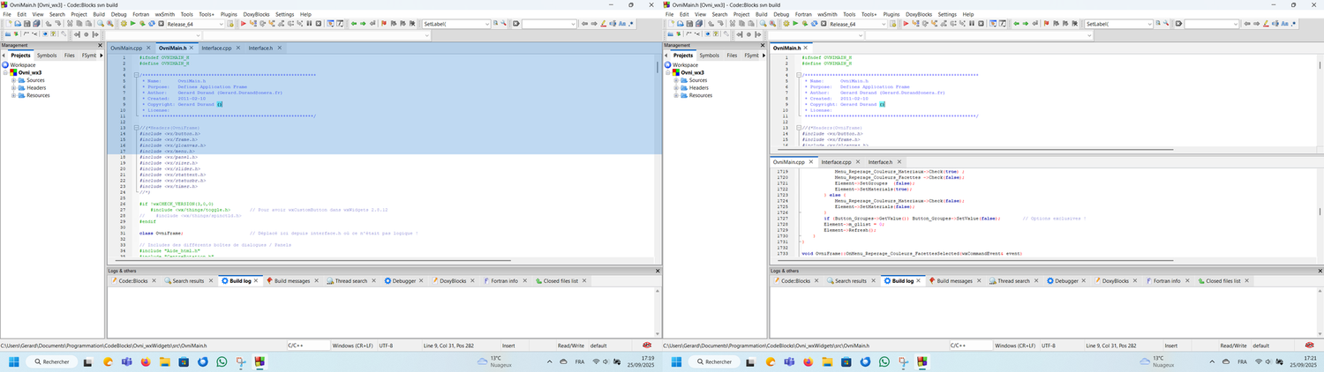
Task: Close the Management panel in the right window
Action: pyautogui.click(x=763, y=45)
